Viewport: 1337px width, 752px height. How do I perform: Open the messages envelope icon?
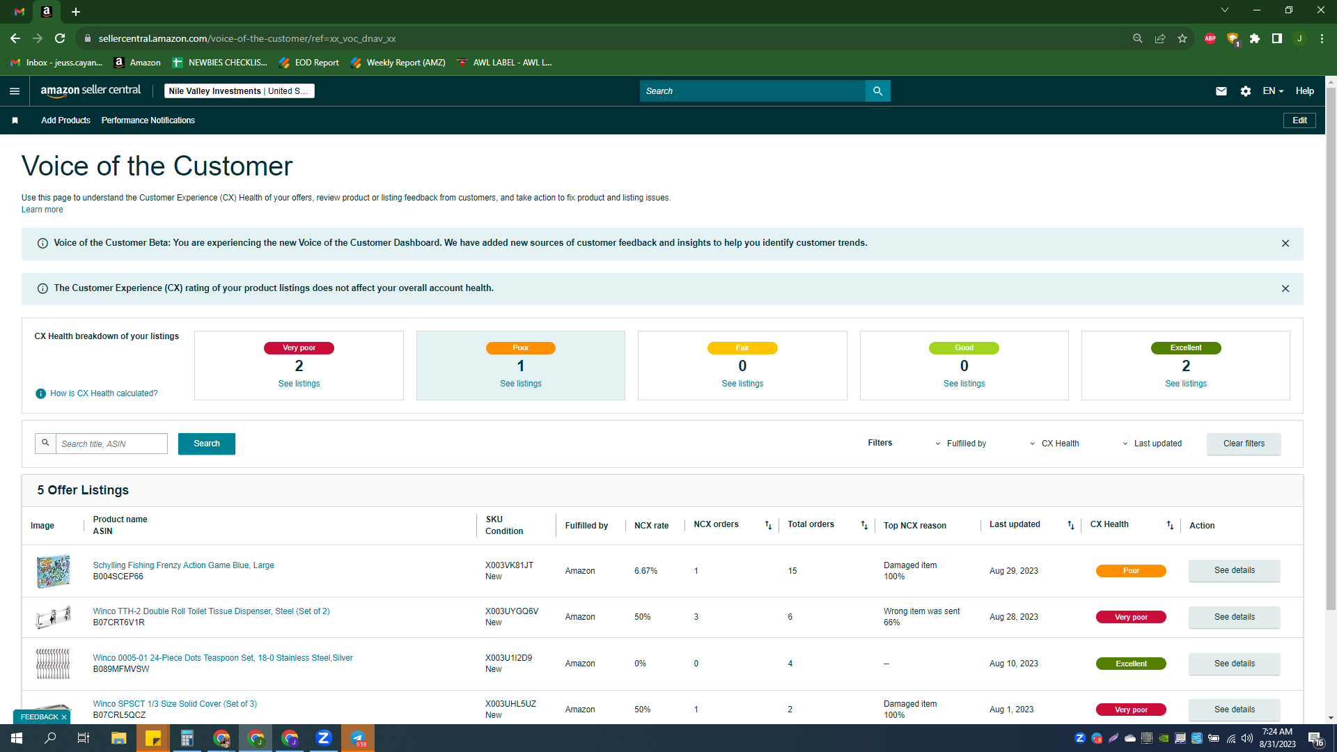click(x=1221, y=91)
